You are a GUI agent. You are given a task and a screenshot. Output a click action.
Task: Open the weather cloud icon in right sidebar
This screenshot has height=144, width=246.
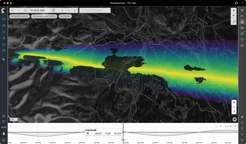pos(242,16)
